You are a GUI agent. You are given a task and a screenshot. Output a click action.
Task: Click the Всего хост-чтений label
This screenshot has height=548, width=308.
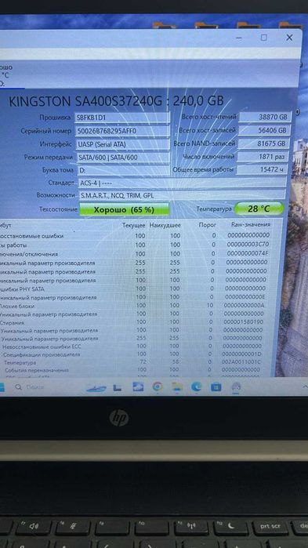coord(209,117)
